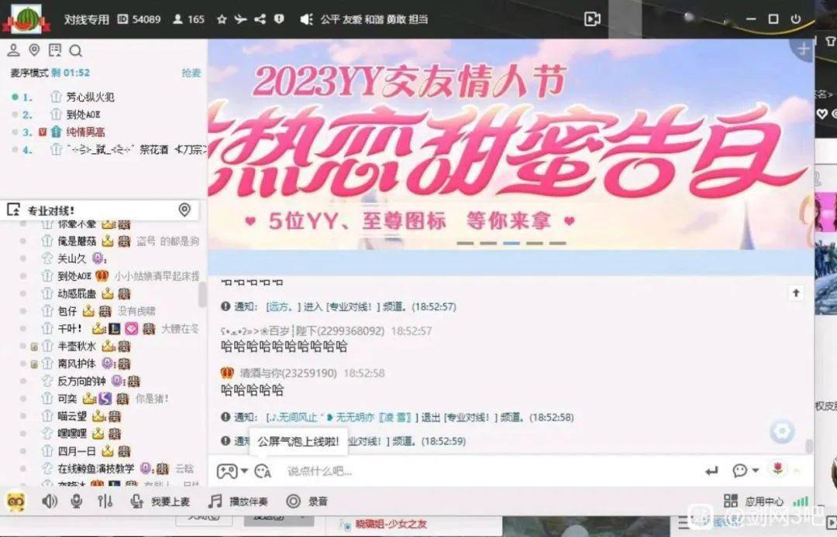The image size is (837, 537).
Task: Click 抢麦 to grab the mic
Action: (x=191, y=73)
